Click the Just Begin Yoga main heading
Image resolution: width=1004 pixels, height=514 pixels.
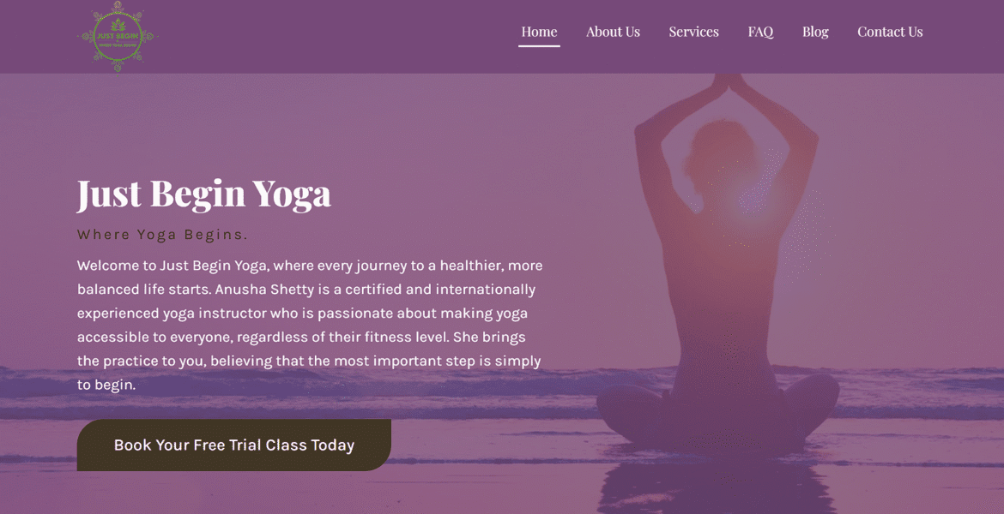[204, 193]
